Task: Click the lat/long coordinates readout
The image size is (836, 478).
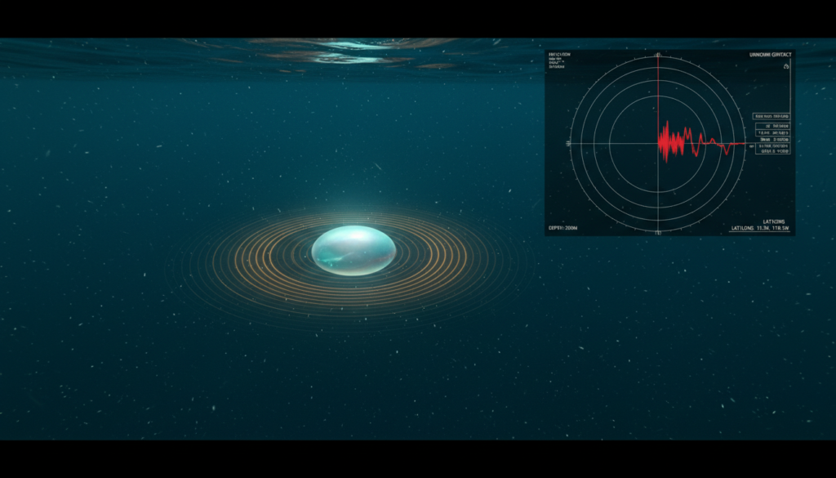Action: click(x=760, y=228)
